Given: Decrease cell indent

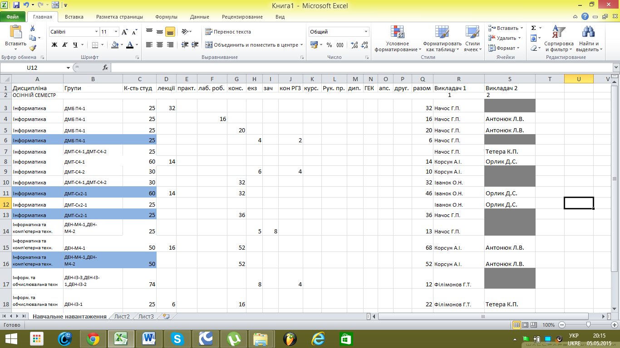Looking at the screenshot, I should [185, 45].
